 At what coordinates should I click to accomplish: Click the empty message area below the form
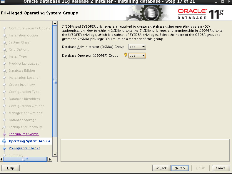145,150
